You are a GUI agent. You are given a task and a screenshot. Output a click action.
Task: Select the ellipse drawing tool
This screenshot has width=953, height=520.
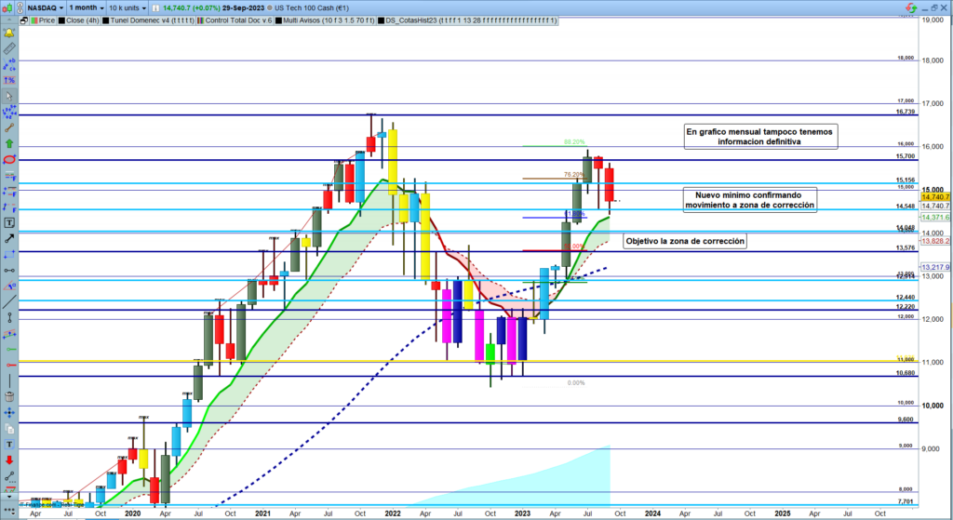point(9,160)
